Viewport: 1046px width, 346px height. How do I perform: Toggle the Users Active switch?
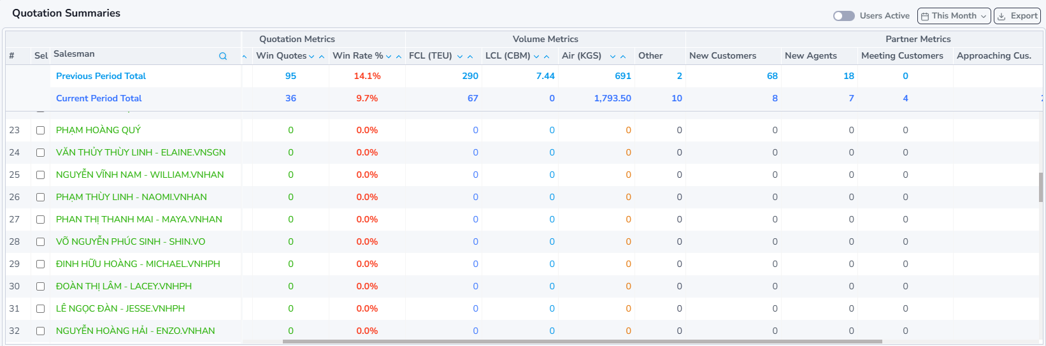point(843,16)
